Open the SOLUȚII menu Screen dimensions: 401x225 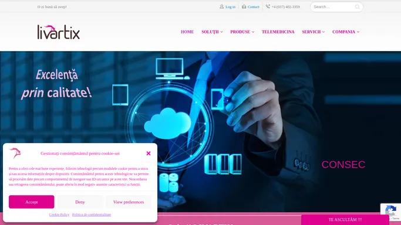pos(210,32)
